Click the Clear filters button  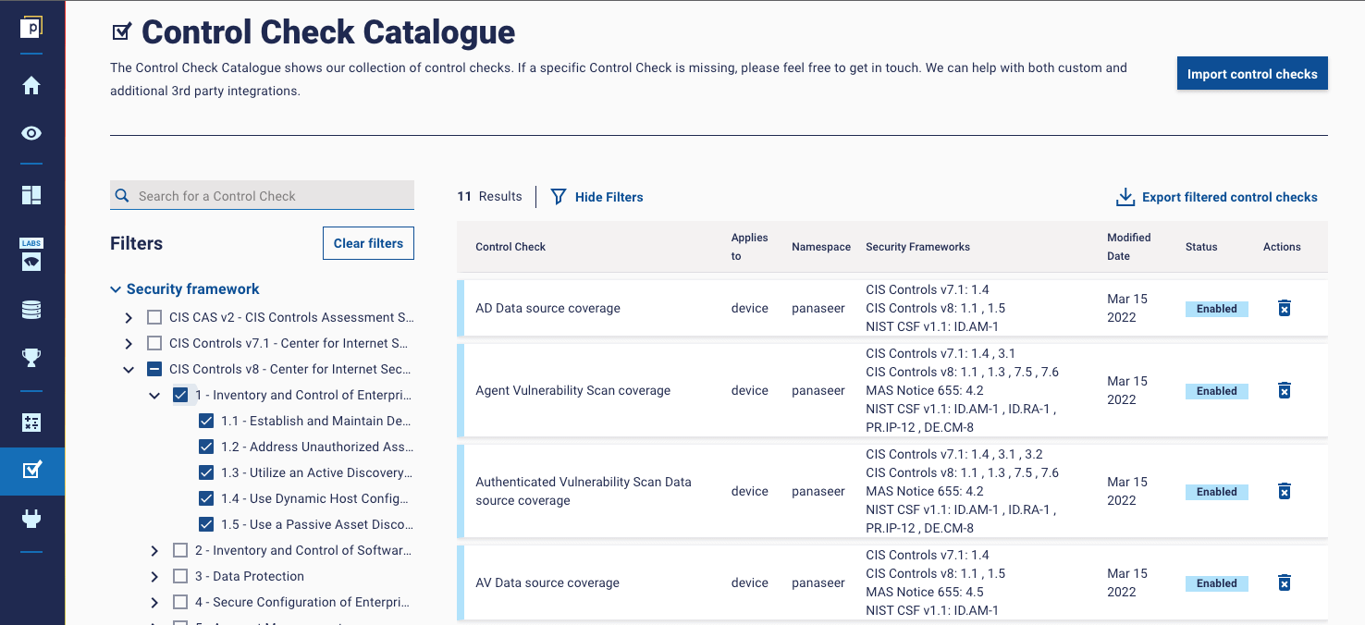(368, 242)
